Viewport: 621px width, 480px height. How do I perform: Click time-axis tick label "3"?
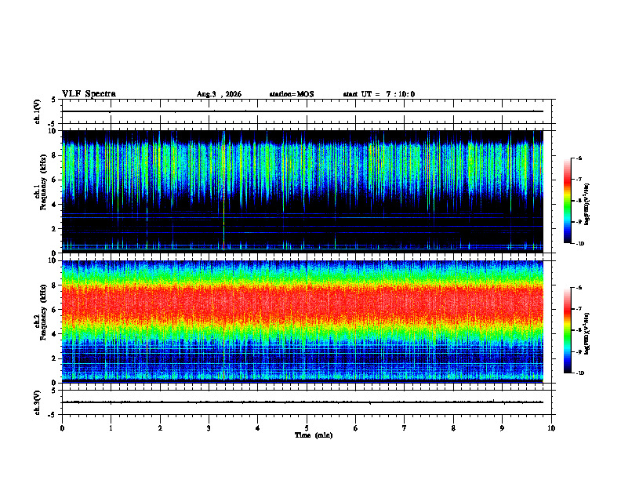(209, 428)
